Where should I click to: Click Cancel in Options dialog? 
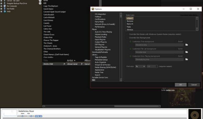coord(194,85)
